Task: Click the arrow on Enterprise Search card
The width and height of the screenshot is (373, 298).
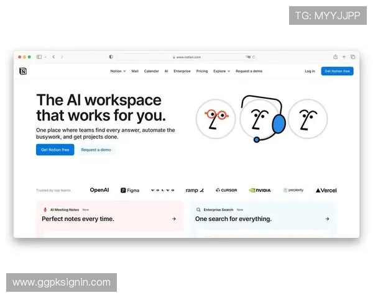Action: [327, 219]
